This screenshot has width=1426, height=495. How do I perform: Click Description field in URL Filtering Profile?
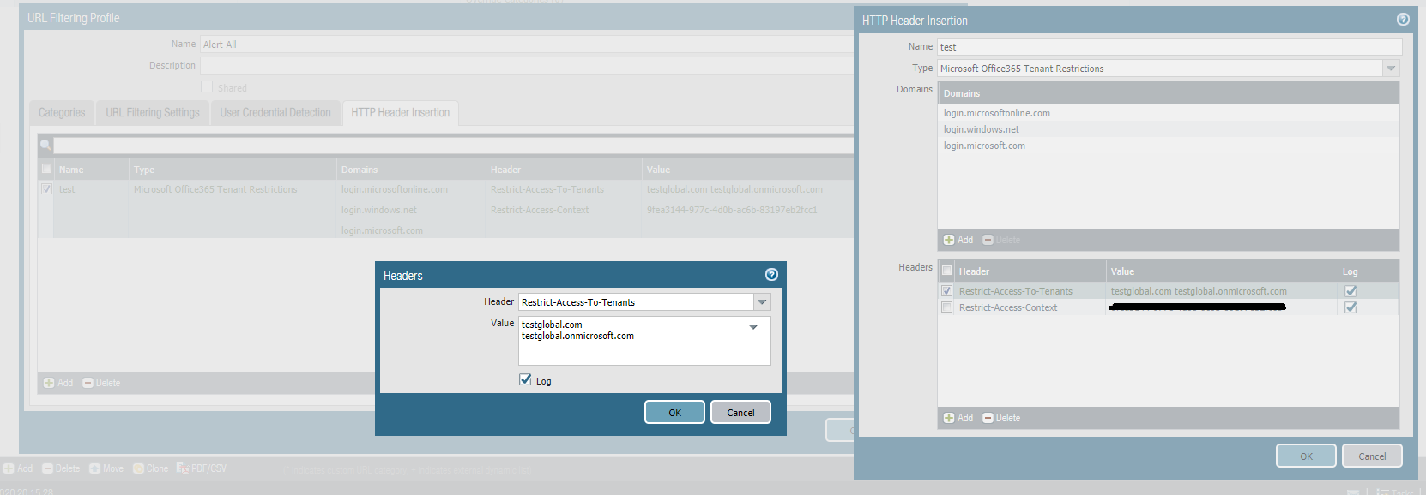(x=527, y=65)
